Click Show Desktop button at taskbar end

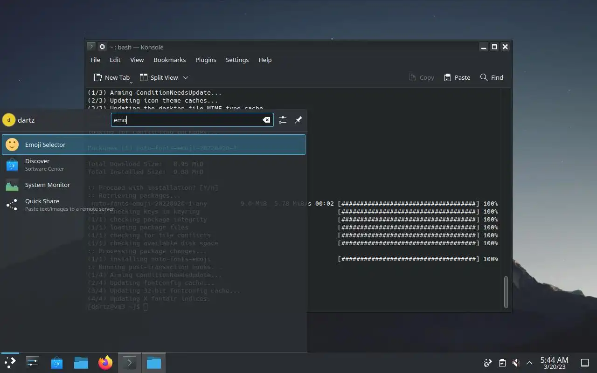(x=585, y=363)
